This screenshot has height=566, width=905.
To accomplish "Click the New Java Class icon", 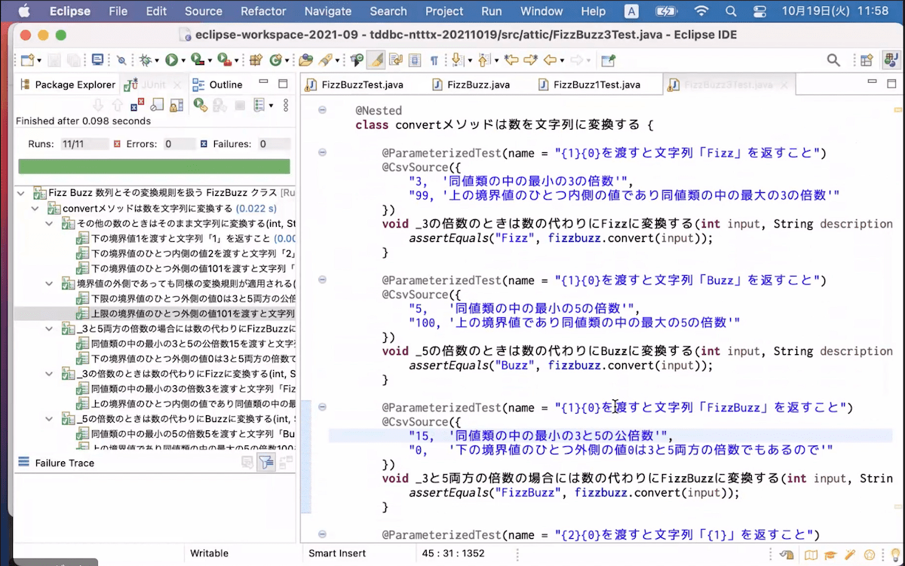I will pos(275,60).
